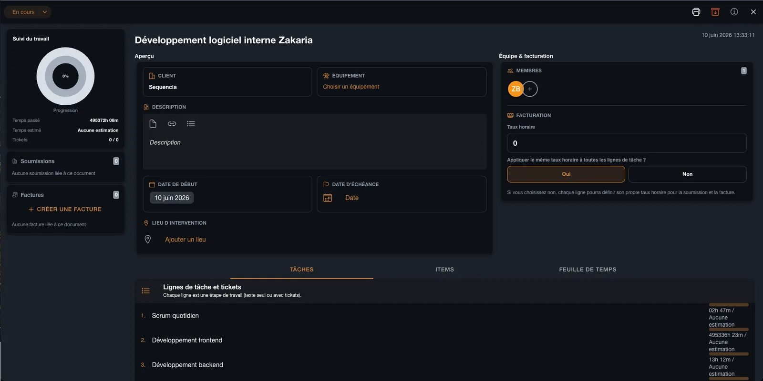Click the ZB member avatar
Viewport: 763px width, 381px height.
pos(516,89)
